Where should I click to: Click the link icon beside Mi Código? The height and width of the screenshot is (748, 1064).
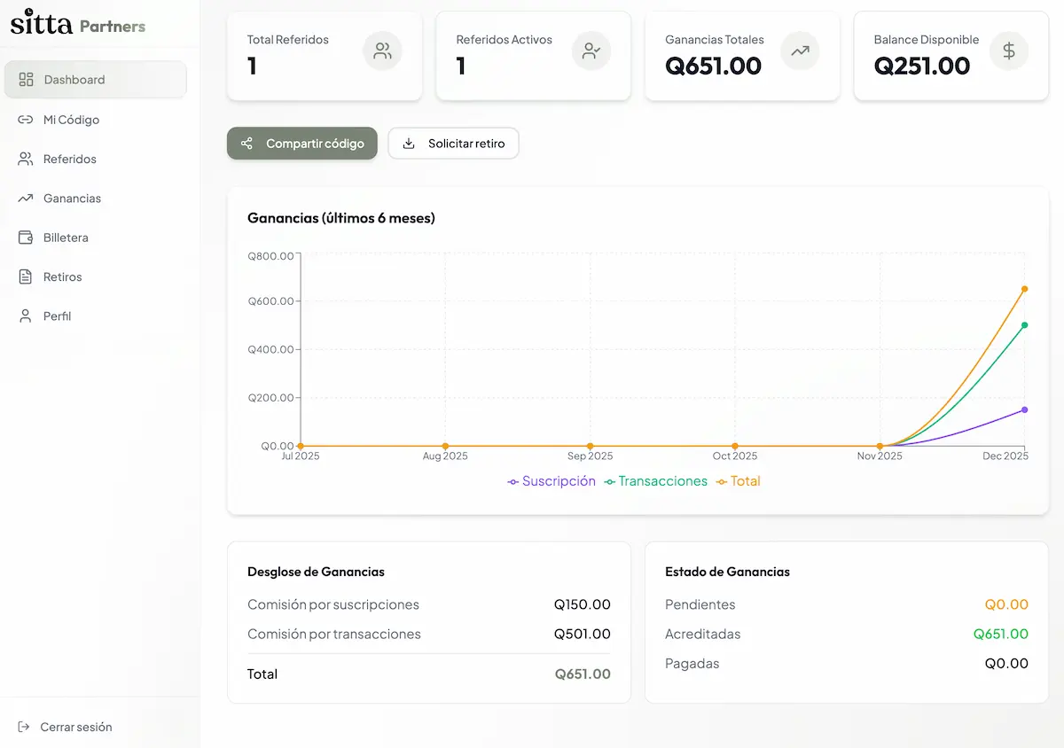[x=26, y=120]
